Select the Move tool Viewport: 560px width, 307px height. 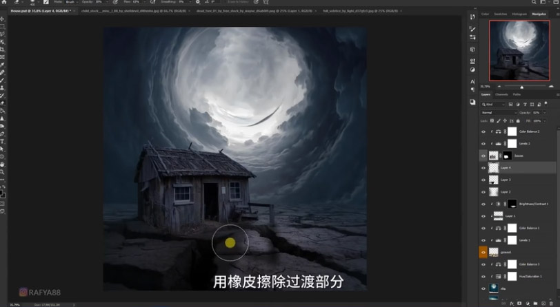(x=3, y=19)
